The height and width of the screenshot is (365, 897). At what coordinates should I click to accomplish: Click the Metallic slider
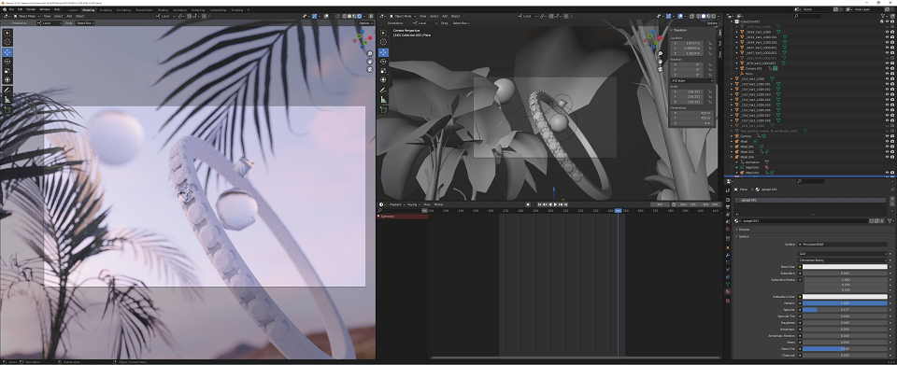[x=845, y=303]
